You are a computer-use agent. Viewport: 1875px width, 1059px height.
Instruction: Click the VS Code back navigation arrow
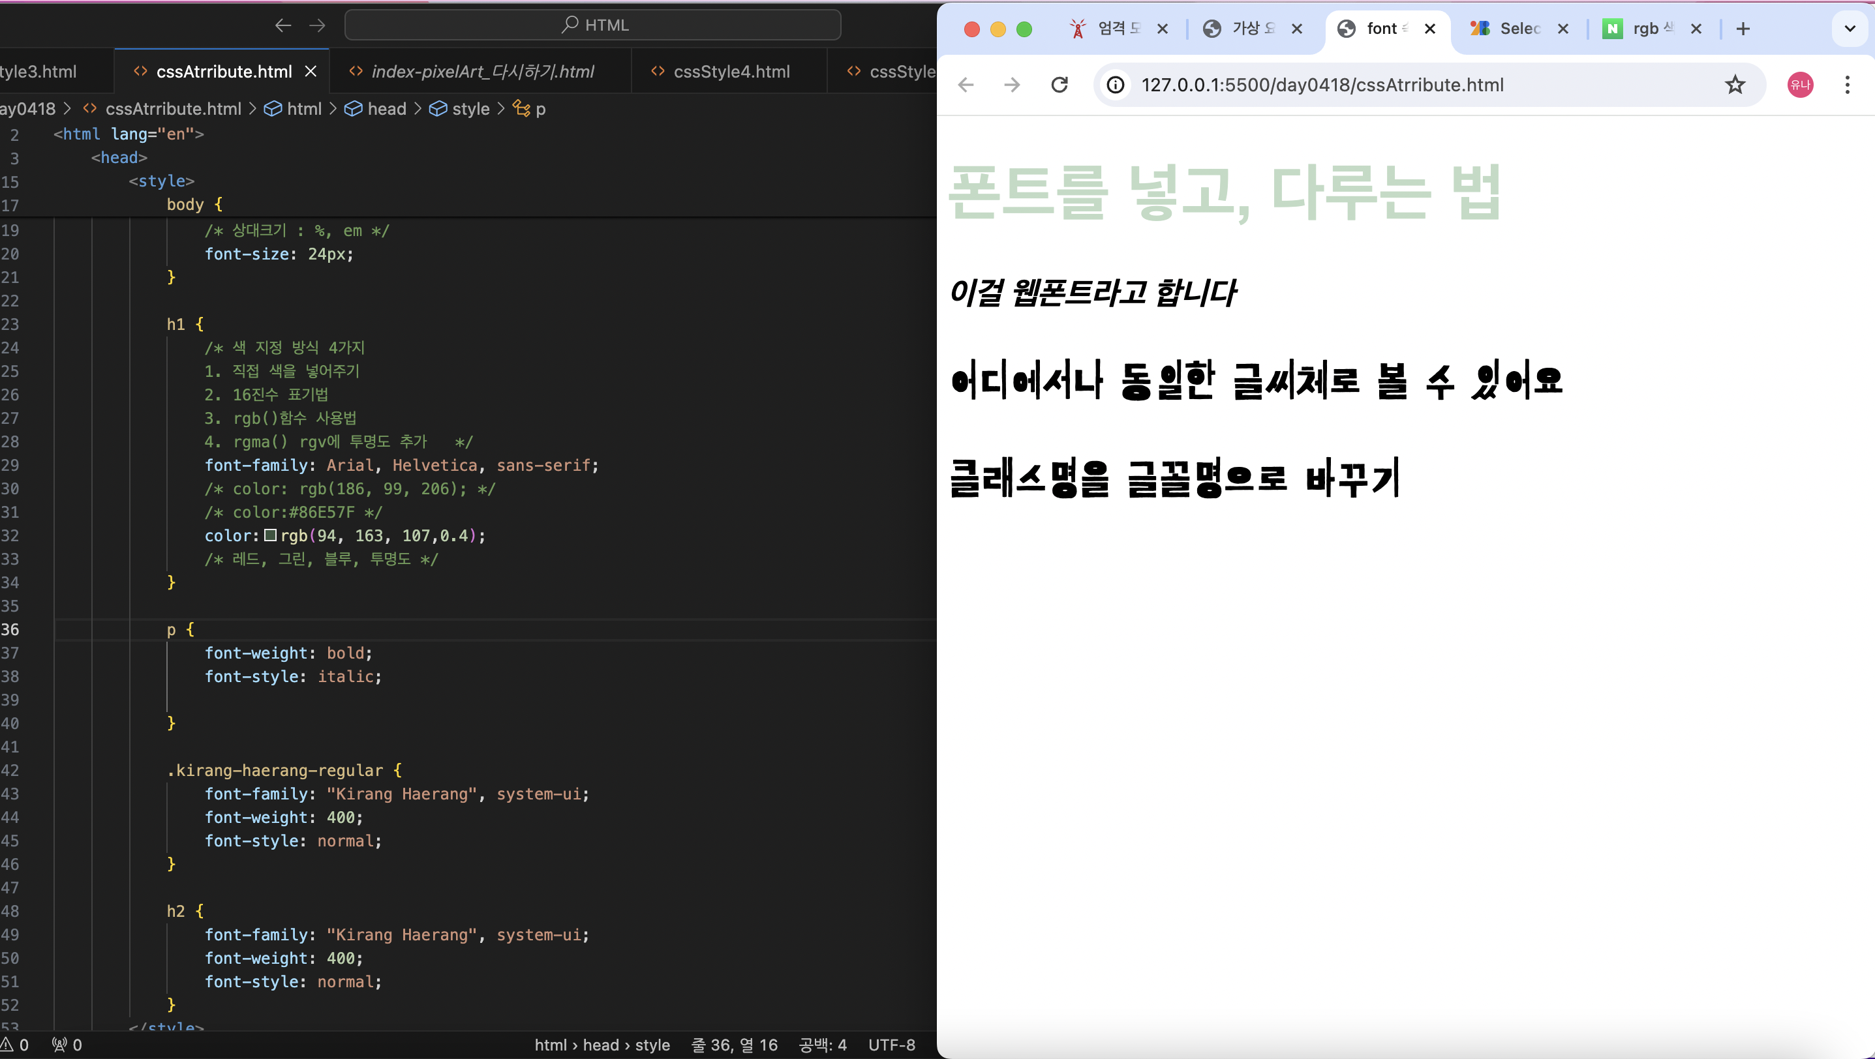(x=283, y=25)
